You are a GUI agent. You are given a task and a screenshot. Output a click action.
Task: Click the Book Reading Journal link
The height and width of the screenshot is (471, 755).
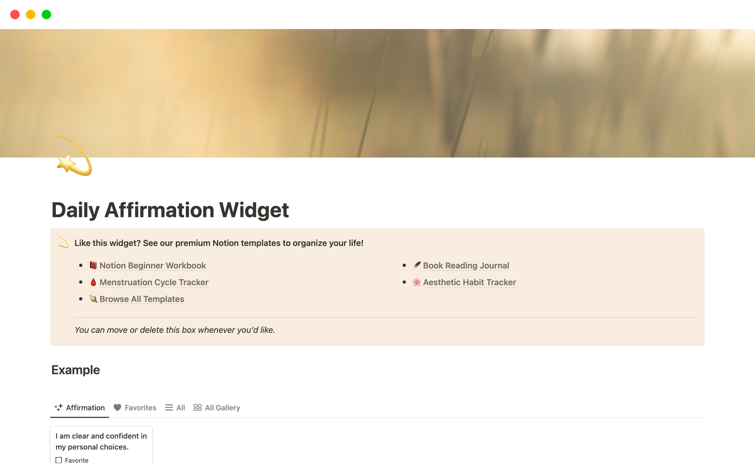click(466, 265)
